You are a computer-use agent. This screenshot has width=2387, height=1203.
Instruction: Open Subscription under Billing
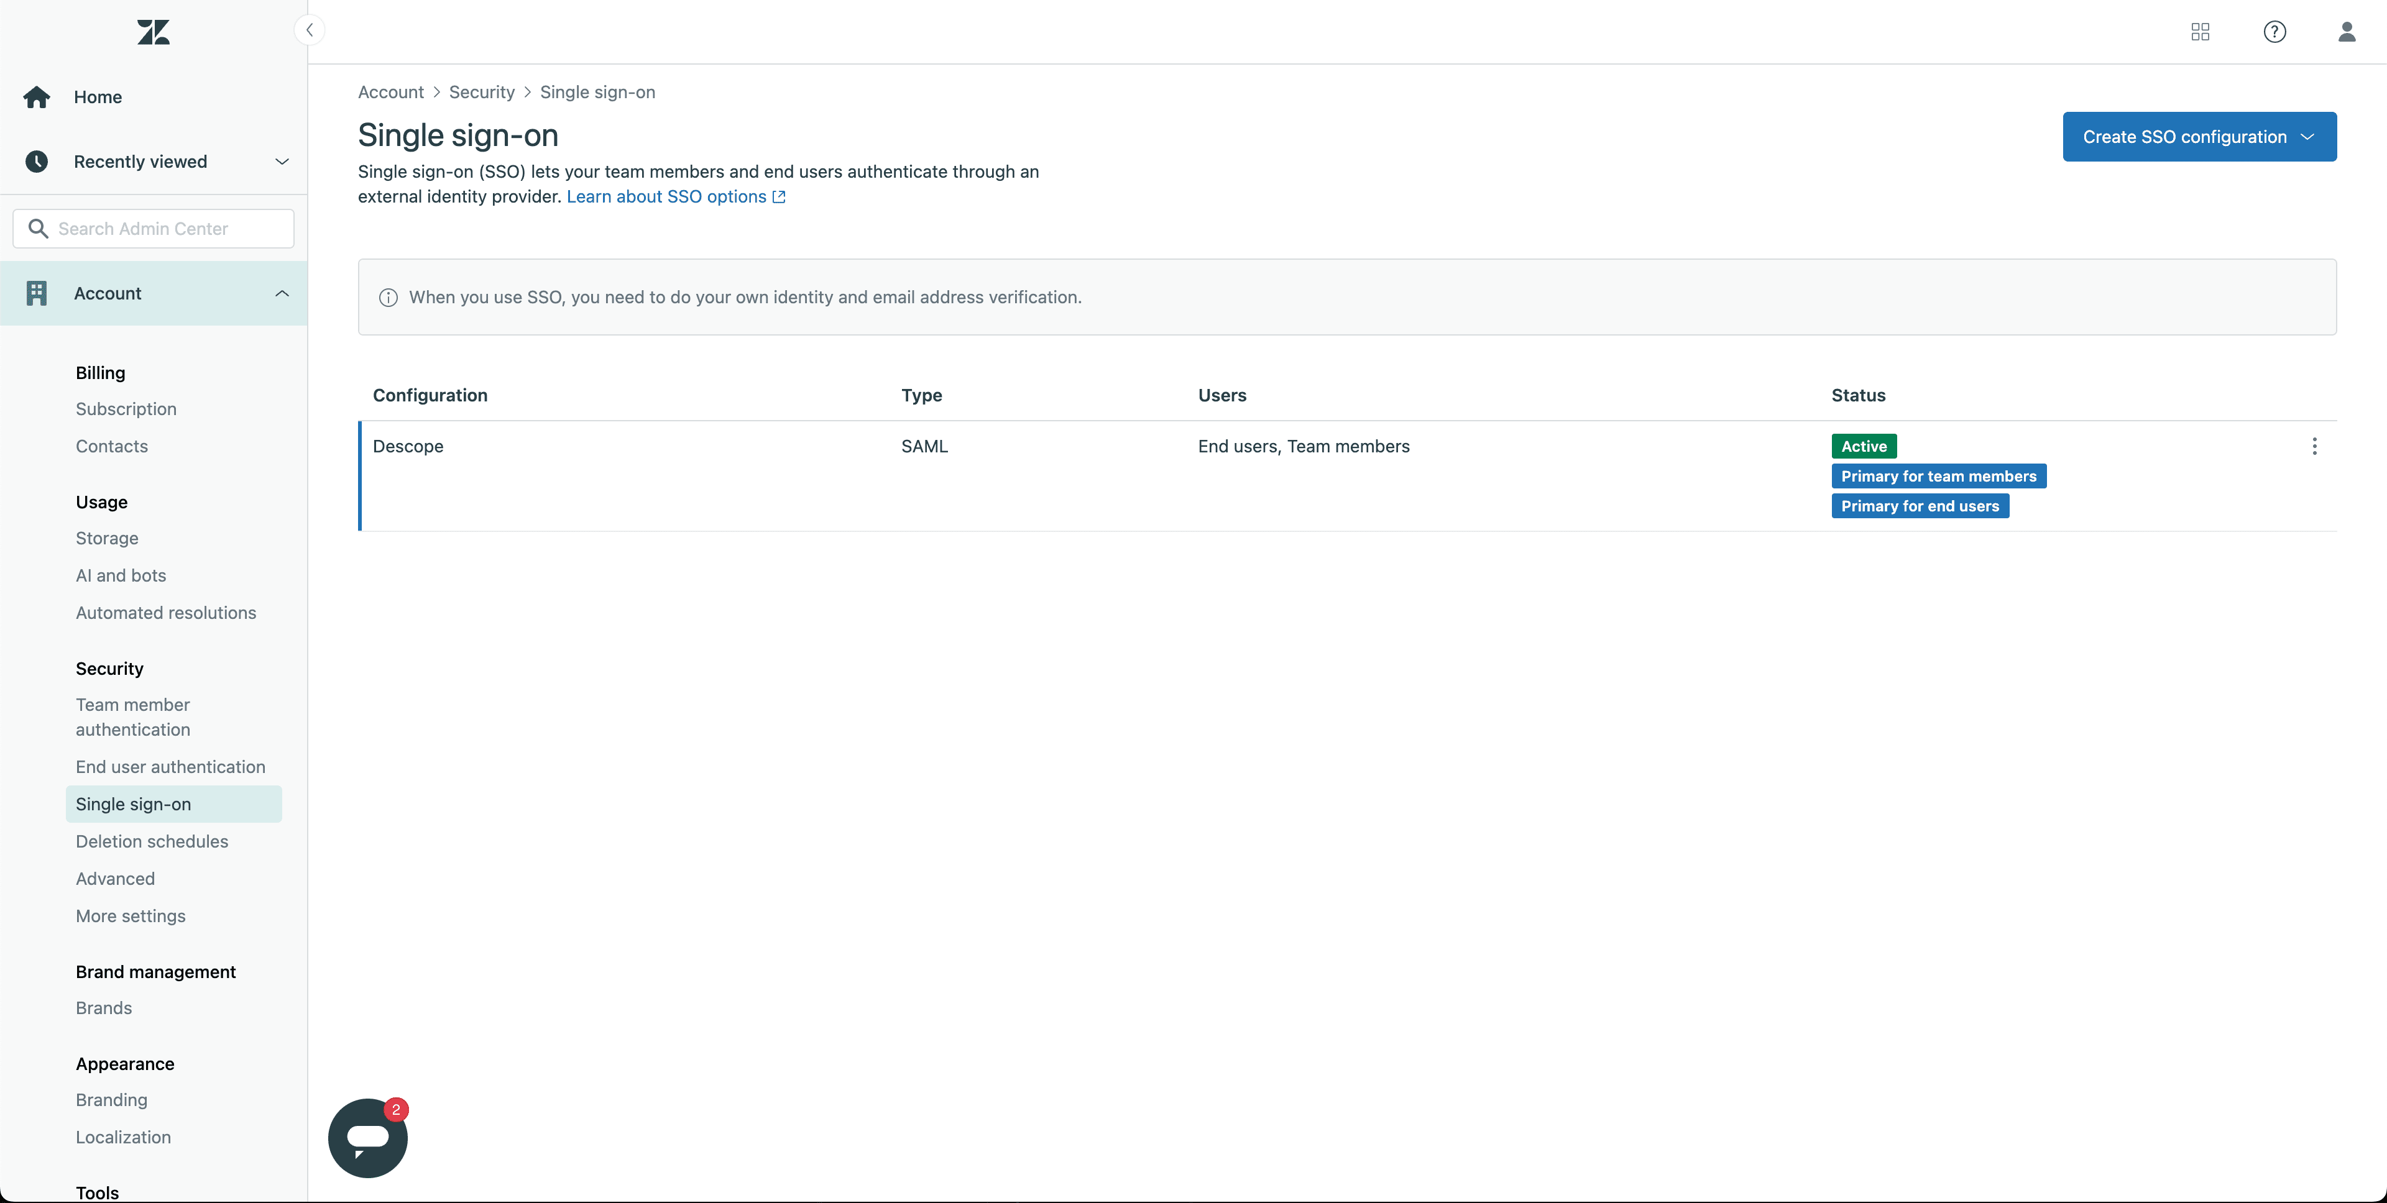126,408
